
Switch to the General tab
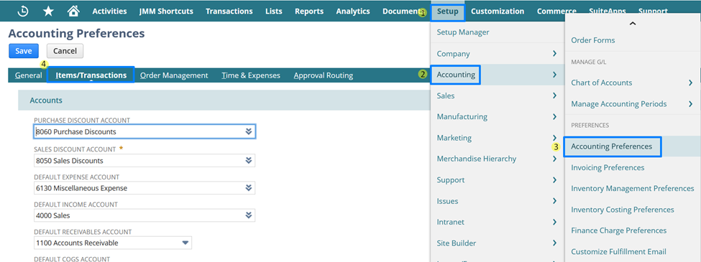click(29, 75)
